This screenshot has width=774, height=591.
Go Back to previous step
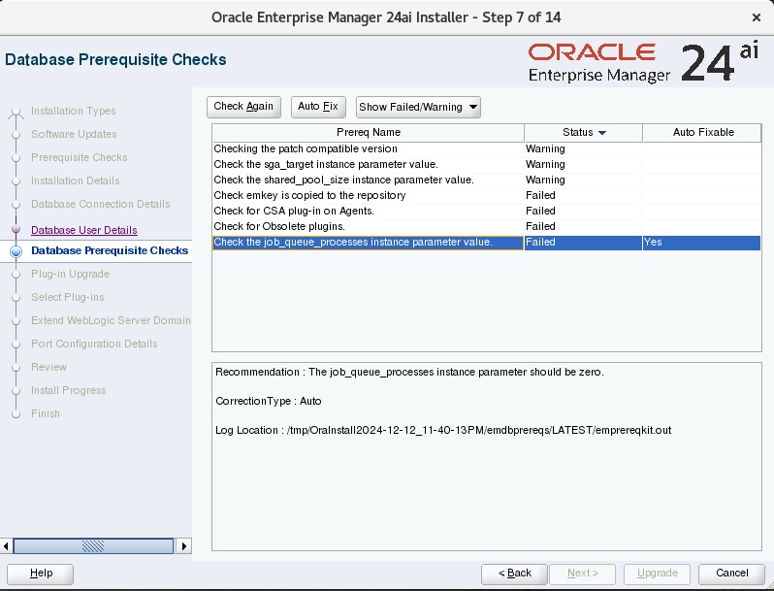tap(514, 574)
